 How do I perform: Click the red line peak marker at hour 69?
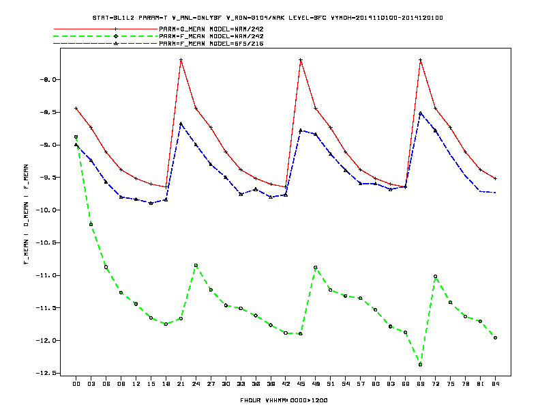[421, 60]
